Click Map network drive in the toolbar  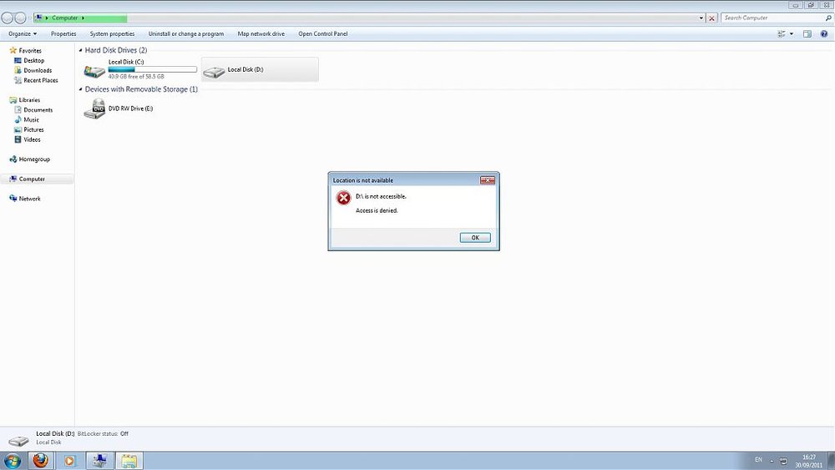(261, 33)
